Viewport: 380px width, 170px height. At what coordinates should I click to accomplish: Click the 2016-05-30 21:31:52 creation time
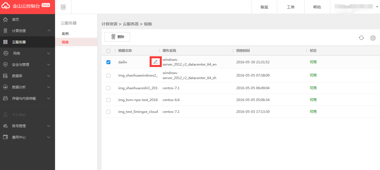(x=253, y=62)
